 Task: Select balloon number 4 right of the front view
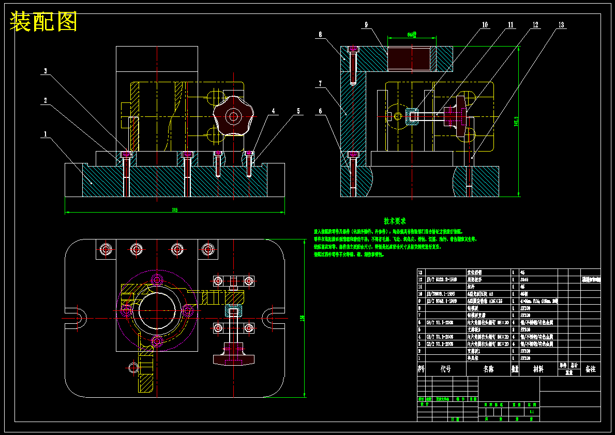tap(274, 111)
